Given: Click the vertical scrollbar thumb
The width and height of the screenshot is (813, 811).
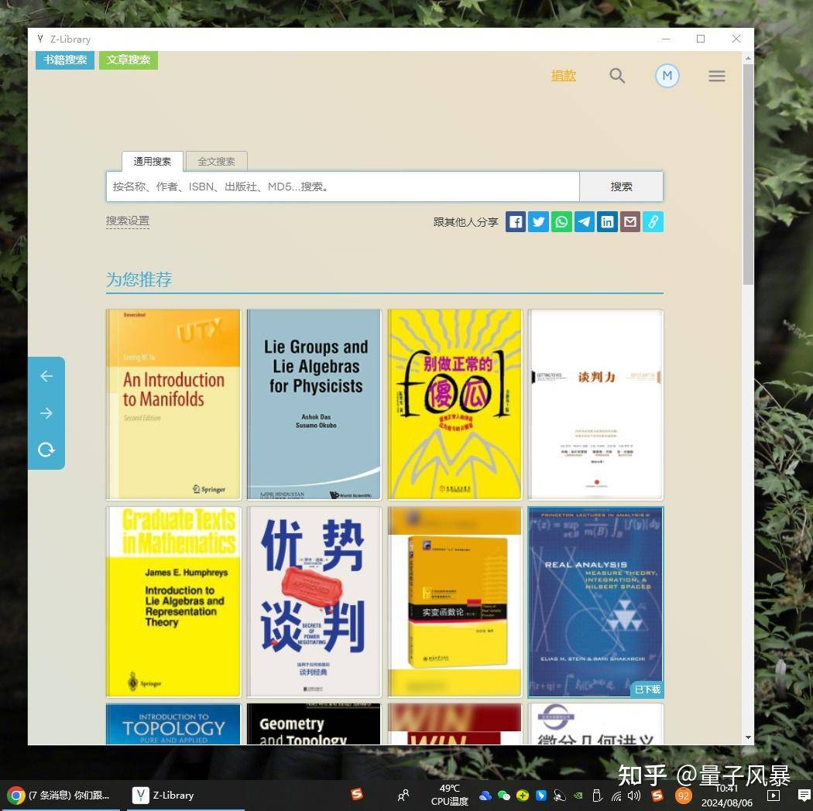Looking at the screenshot, I should point(748,174).
